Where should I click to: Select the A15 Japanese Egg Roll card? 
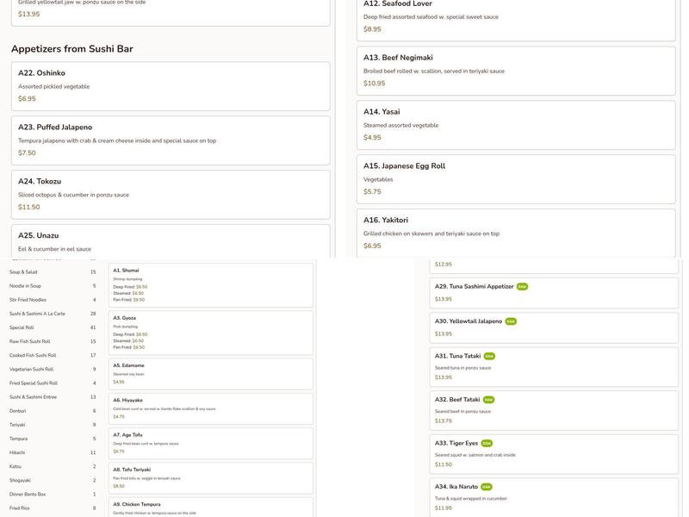tap(515, 178)
